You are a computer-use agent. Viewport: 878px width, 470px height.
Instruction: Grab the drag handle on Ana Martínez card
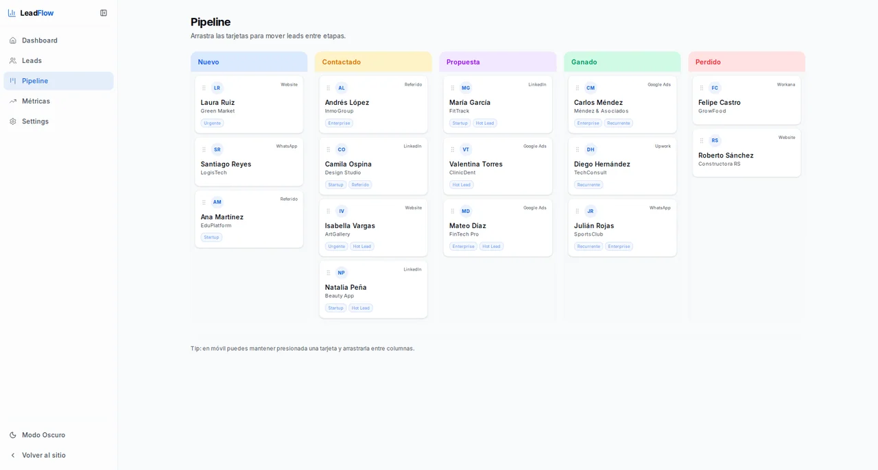(204, 202)
